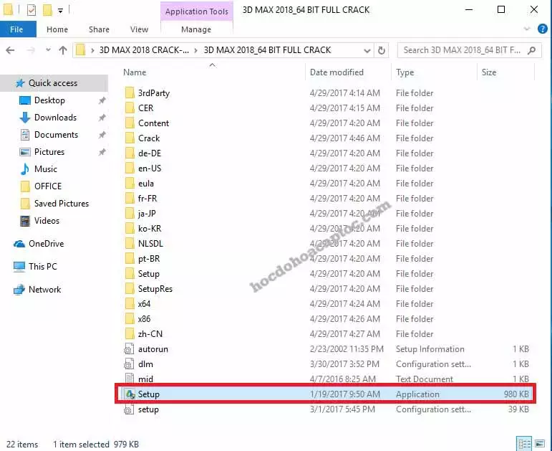Open recent locations dropdown arrow
Viewport: 552px width, 451px height.
[x=48, y=50]
